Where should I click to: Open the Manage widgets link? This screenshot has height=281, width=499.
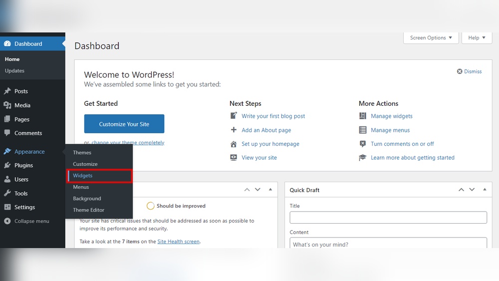point(391,116)
